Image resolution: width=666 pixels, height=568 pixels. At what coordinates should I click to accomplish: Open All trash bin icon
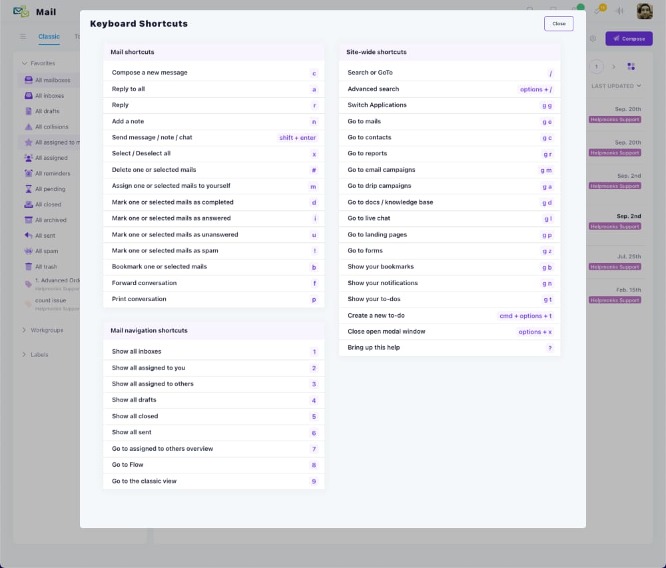(29, 266)
